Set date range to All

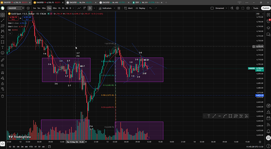[x=43, y=147]
